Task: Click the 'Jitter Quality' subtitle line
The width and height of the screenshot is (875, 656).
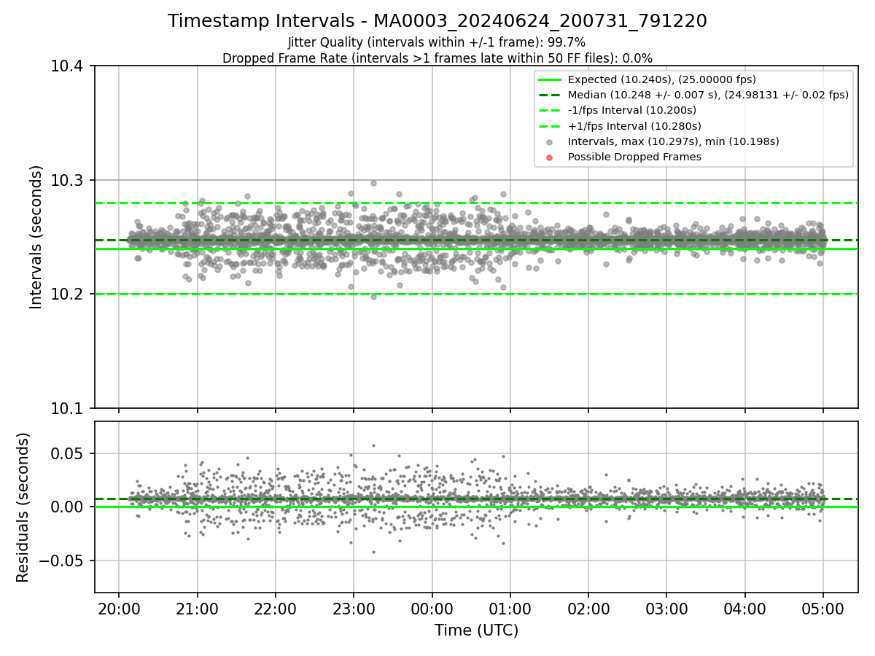Action: click(437, 43)
